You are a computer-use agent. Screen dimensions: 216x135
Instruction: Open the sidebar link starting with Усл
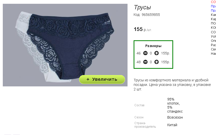[213, 36]
